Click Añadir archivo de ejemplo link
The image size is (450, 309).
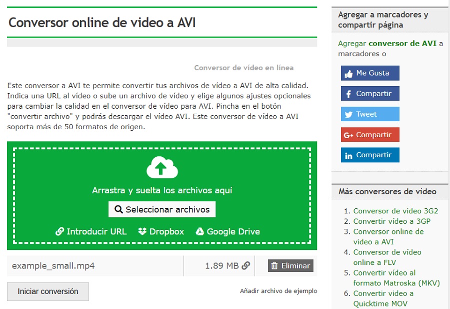278,291
